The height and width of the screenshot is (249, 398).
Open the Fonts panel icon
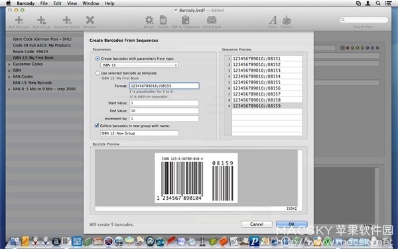coord(273,20)
